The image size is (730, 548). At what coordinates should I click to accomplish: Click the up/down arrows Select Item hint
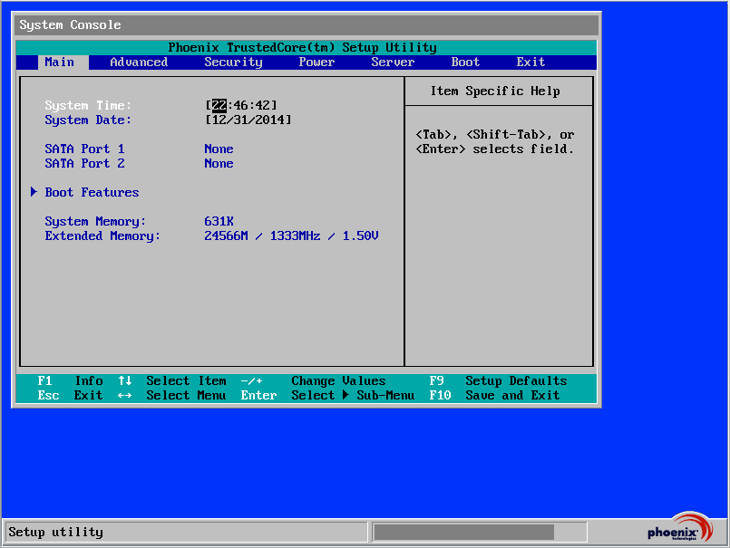tap(171, 381)
